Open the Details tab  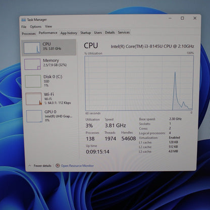pyautogui.click(x=110, y=32)
